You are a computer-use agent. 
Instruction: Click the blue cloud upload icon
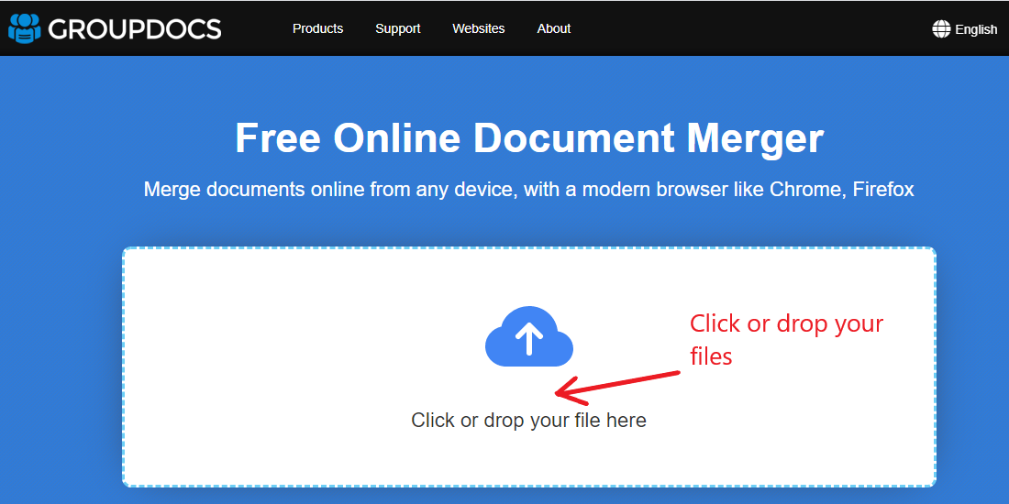click(528, 337)
